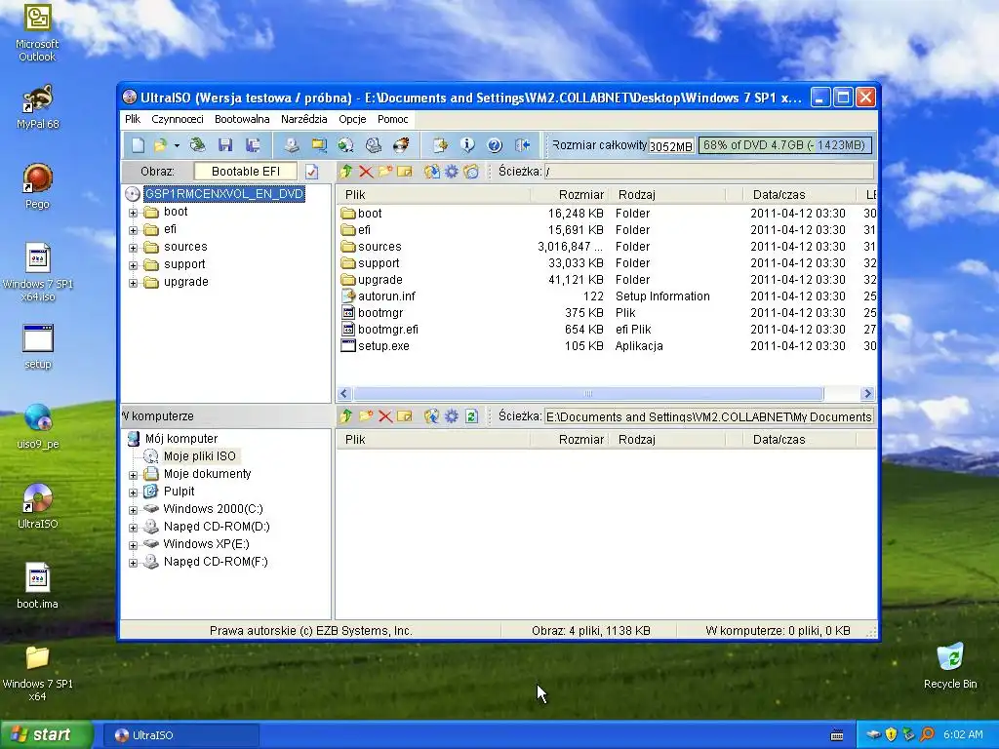The width and height of the screenshot is (999, 749).
Task: Click the boot.ima desktop icon
Action: point(37,586)
